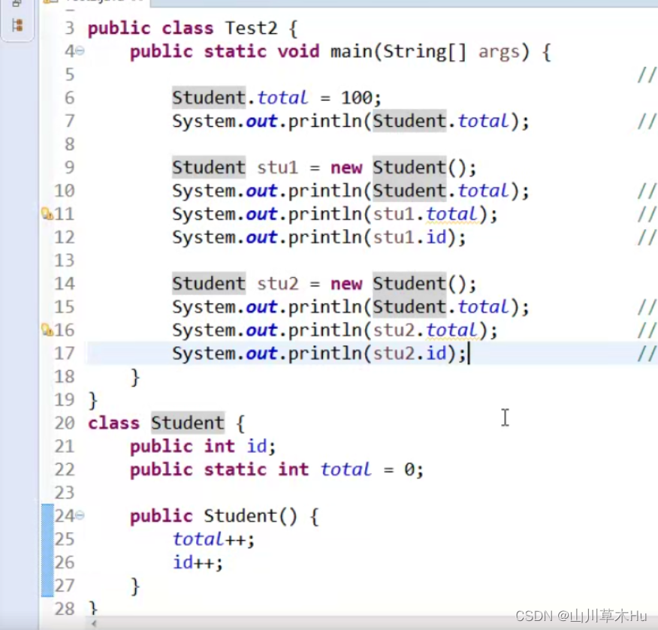Click the "stu1" variable declaration on line 9
Viewport: 658px width, 630px height.
277,167
